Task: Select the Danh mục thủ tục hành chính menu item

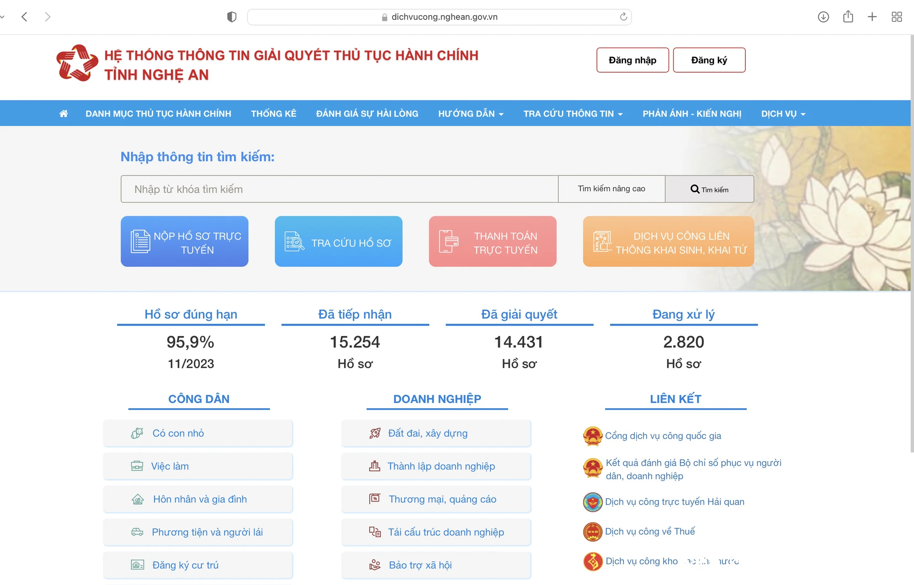Action: [x=158, y=113]
